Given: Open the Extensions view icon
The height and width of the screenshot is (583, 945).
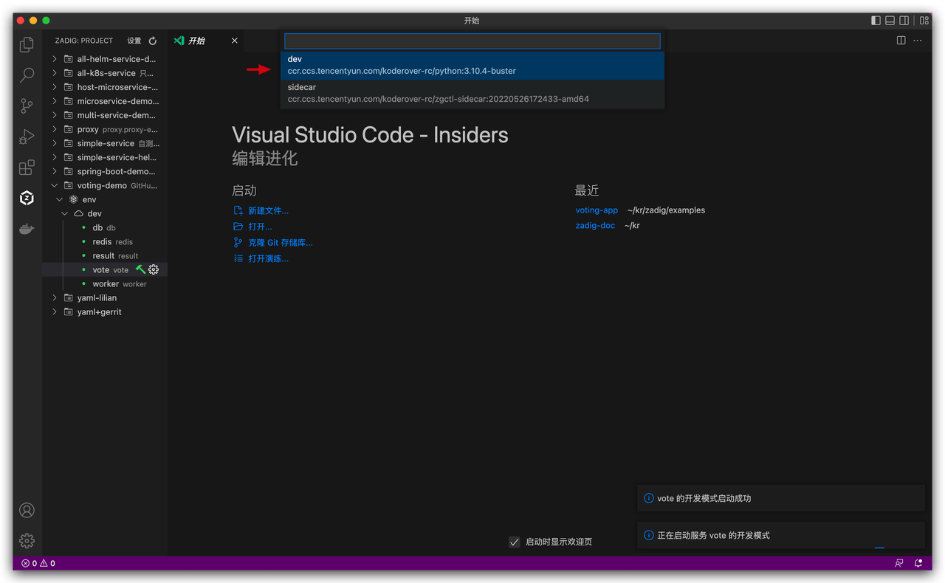Looking at the screenshot, I should (x=27, y=168).
